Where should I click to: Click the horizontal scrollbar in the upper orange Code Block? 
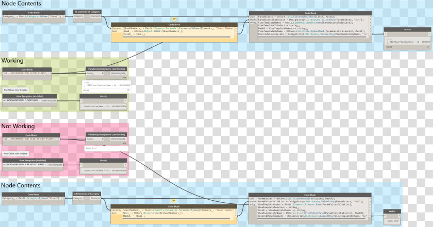177,37
